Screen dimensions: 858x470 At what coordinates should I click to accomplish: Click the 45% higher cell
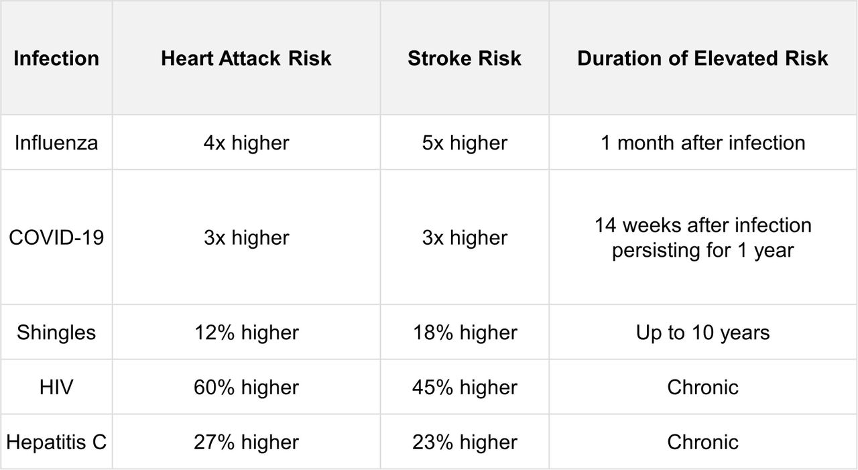[x=465, y=388]
